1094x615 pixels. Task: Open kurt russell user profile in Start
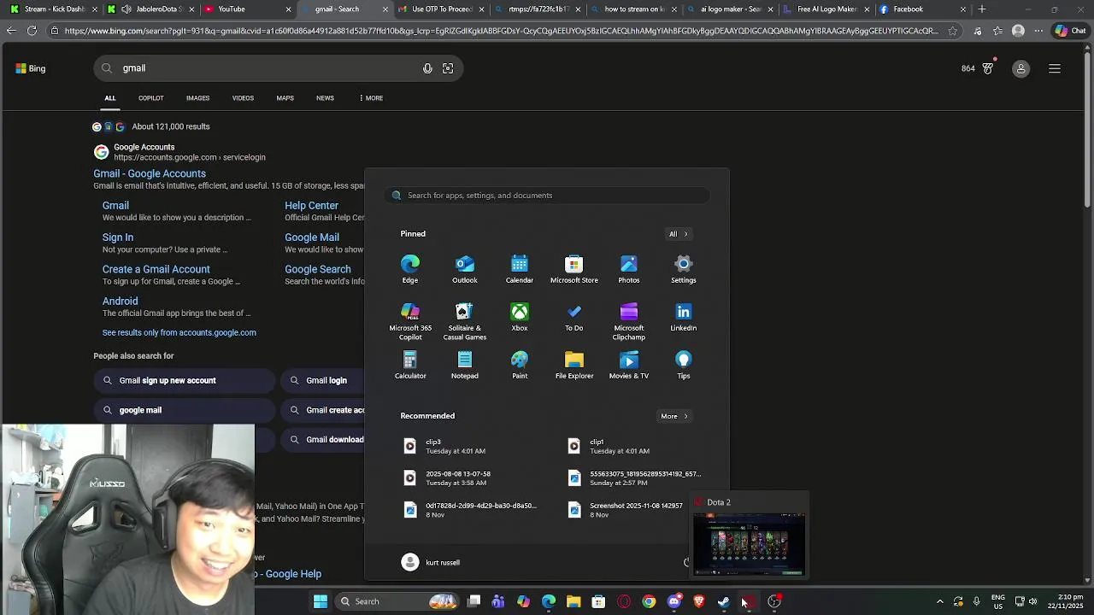tap(431, 563)
